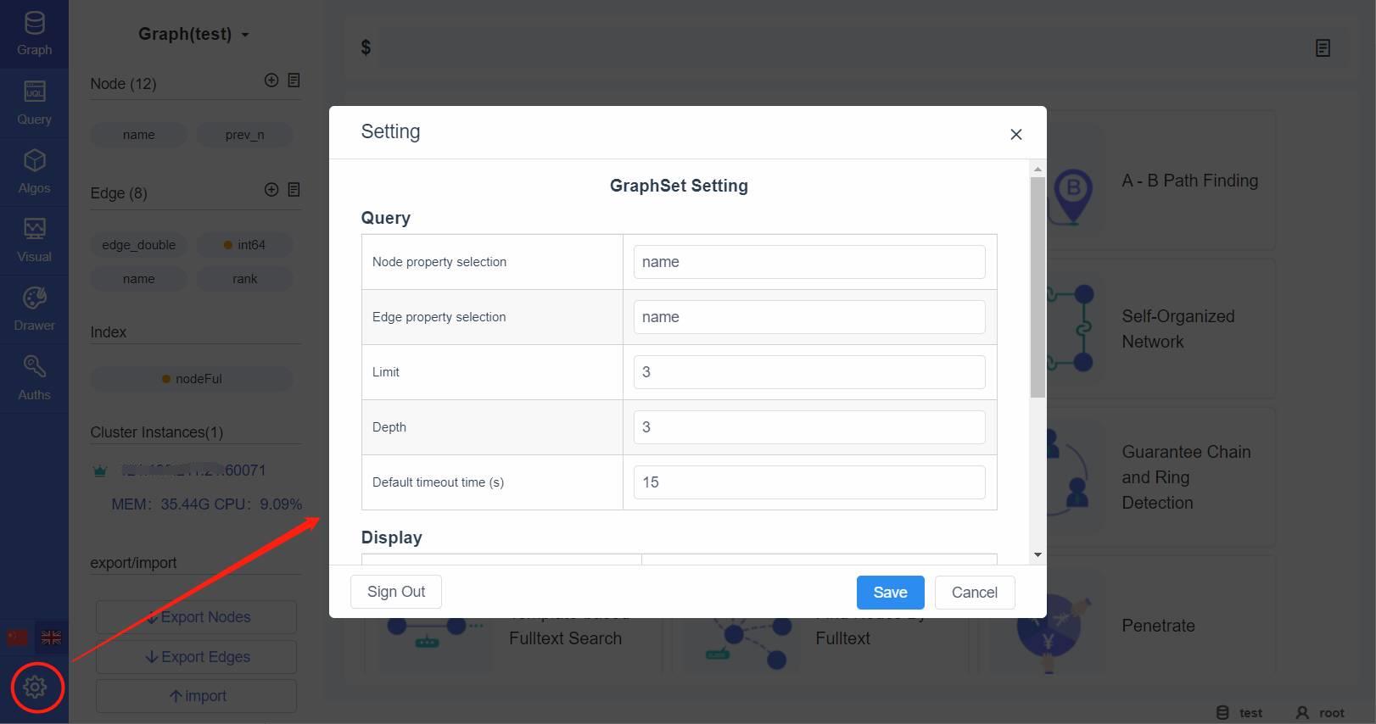Click the Sign Out button

click(x=396, y=591)
